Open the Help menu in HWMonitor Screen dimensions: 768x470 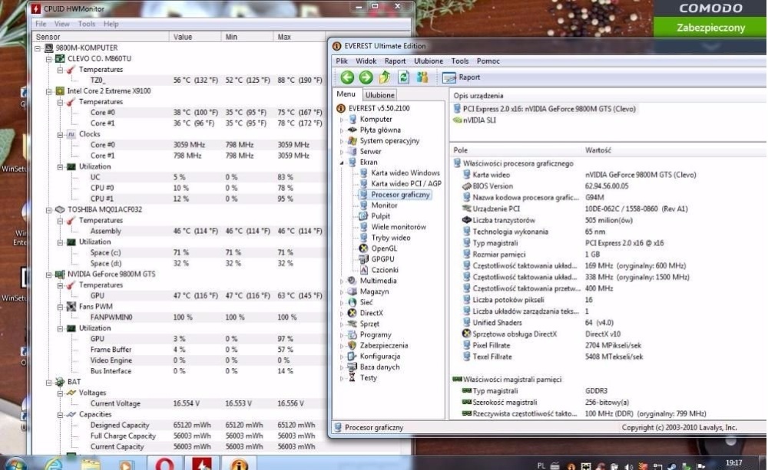111,24
